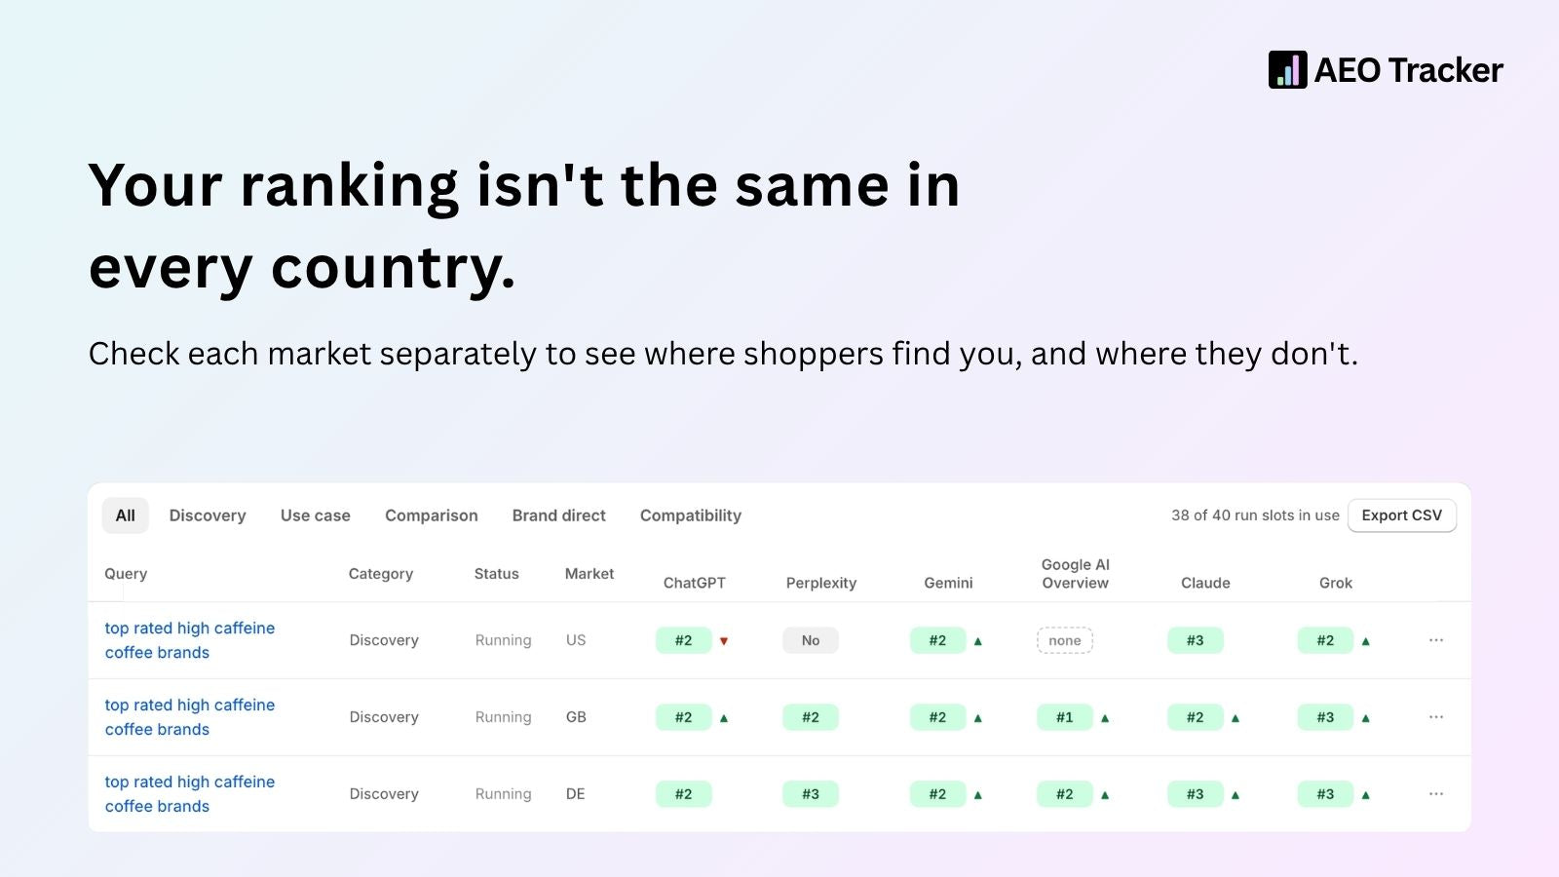Open the more options menu for the DE row

click(x=1436, y=794)
